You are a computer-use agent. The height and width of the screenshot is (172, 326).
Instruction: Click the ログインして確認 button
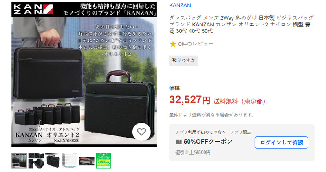pyautogui.click(x=281, y=143)
